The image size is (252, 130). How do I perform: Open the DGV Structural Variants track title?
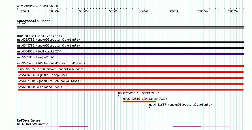[x=40, y=36]
